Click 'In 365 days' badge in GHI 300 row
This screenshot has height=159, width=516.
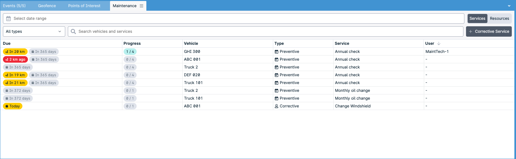(x=44, y=52)
